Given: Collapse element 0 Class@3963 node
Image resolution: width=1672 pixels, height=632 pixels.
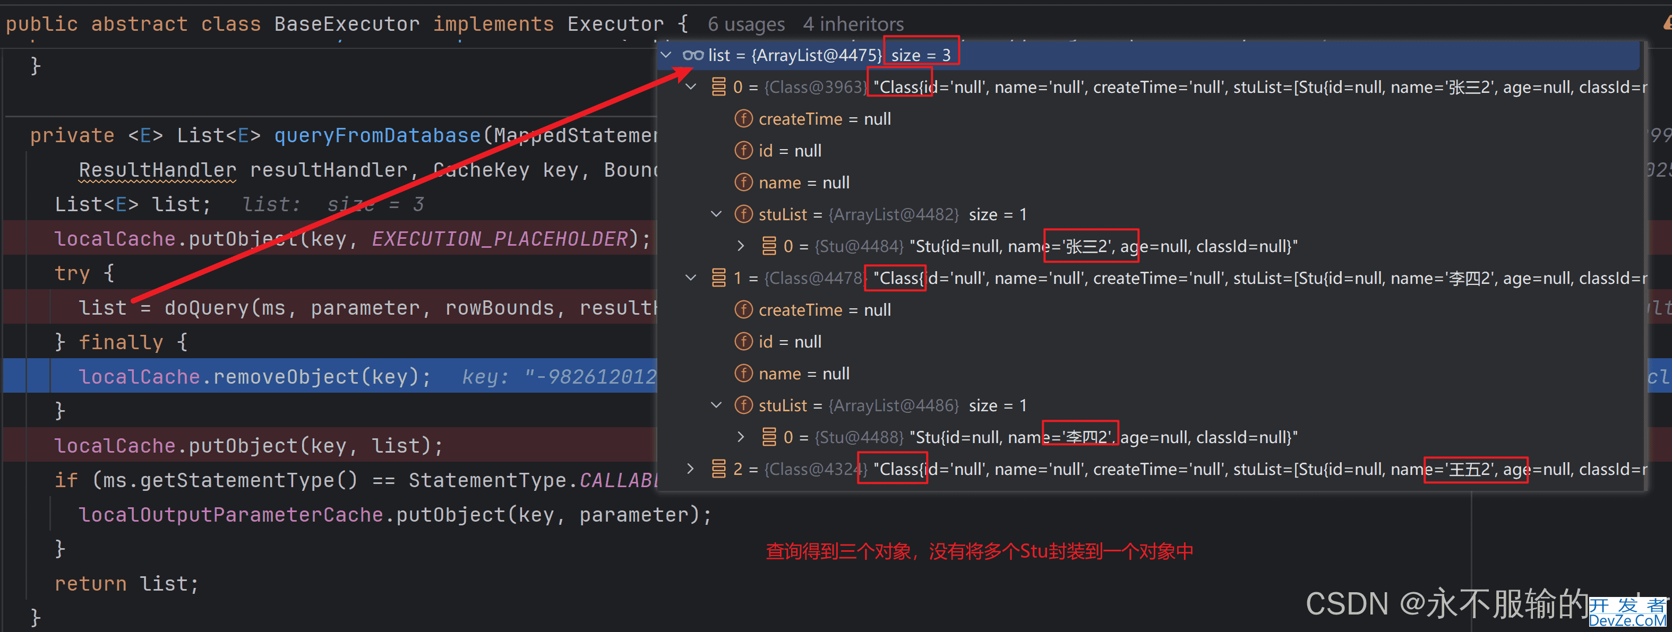Looking at the screenshot, I should [x=691, y=87].
